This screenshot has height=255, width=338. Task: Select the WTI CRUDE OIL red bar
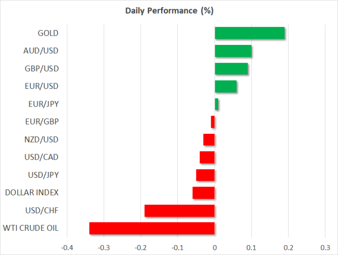click(152, 228)
